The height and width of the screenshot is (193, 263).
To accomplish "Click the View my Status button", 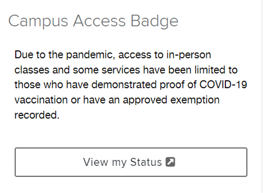I will (131, 162).
